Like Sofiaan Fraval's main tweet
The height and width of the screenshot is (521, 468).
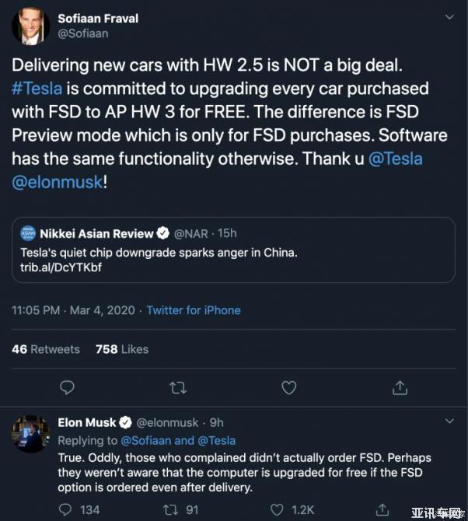click(x=288, y=387)
